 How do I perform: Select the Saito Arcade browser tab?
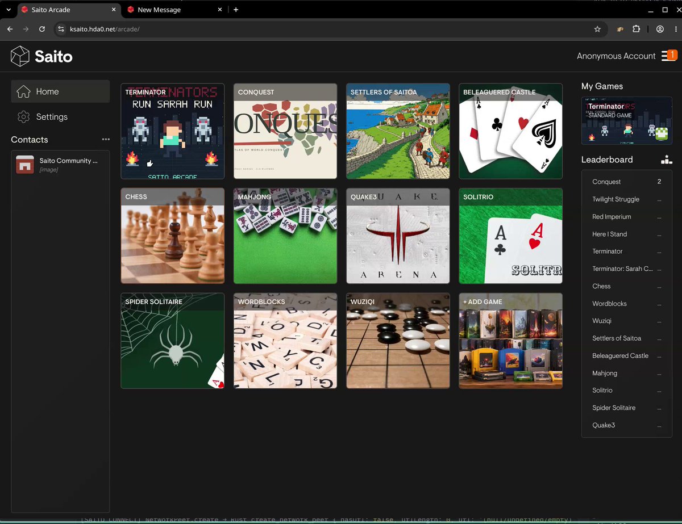pyautogui.click(x=69, y=10)
